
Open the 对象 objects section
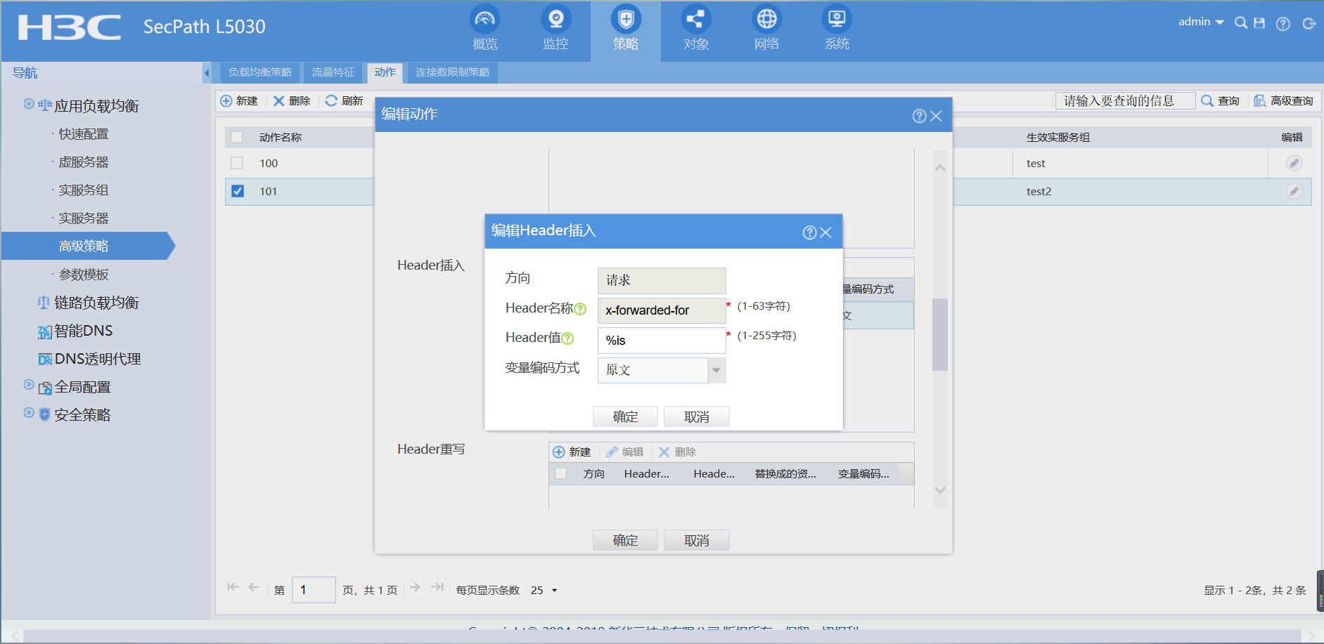click(x=696, y=29)
